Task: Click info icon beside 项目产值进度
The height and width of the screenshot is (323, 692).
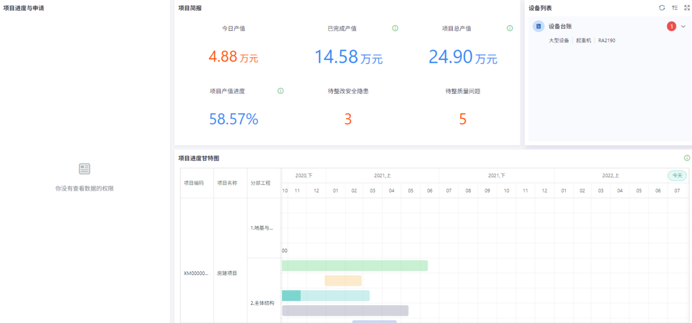Action: click(x=280, y=91)
